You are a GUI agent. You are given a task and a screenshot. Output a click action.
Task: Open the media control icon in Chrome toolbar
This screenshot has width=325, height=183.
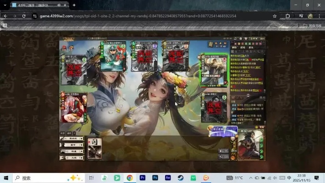301,16
